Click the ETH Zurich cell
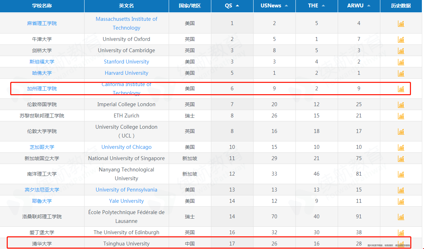 pyautogui.click(x=126, y=116)
